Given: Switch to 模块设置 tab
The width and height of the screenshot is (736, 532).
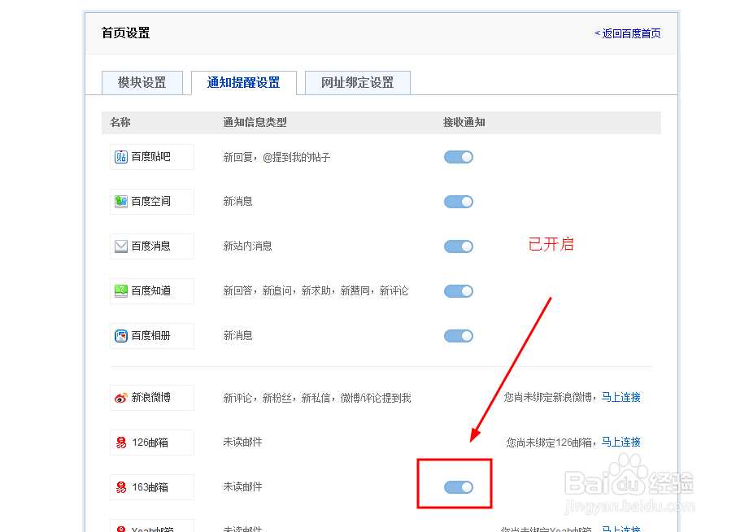Looking at the screenshot, I should click(142, 83).
